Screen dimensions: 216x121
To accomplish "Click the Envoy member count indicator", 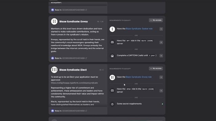I will pos(100,22).
